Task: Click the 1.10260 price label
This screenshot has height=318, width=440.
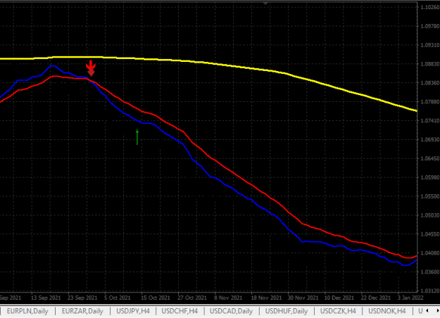Action: click(430, 7)
